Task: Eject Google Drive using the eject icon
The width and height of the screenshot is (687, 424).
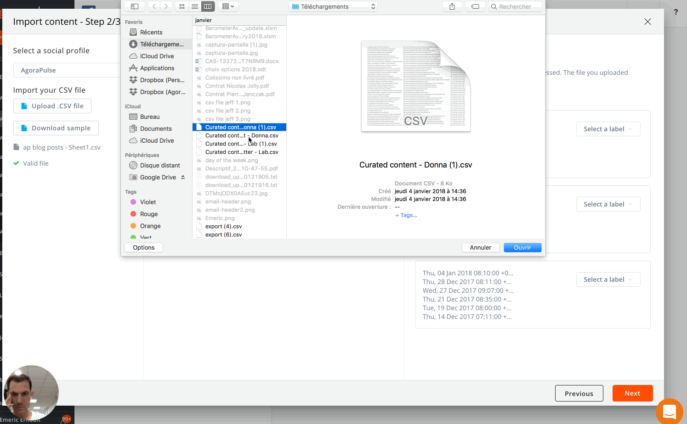Action: (183, 177)
